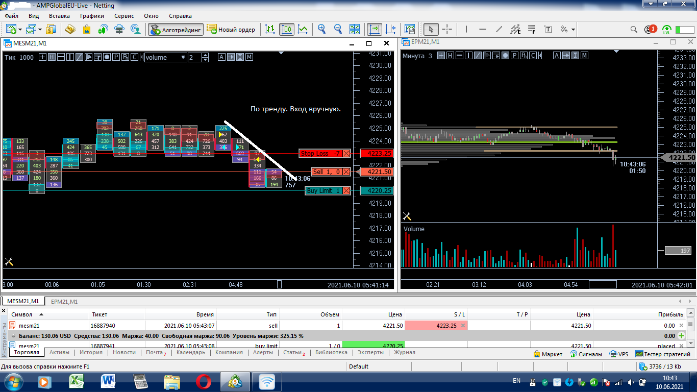
Task: Open MetaTrader from the Windows taskbar
Action: (235, 381)
